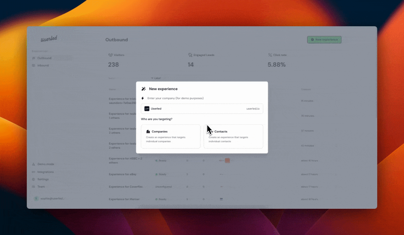Click 15 minutes in the Created column
Image resolution: width=404 pixels, height=235 pixels.
click(x=307, y=101)
